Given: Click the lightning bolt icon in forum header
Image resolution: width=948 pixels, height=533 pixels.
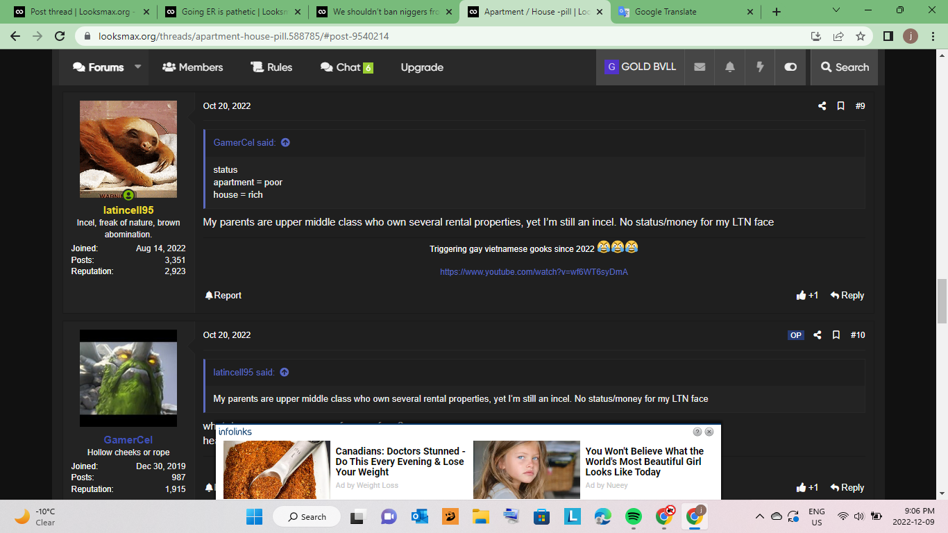Looking at the screenshot, I should tap(760, 67).
